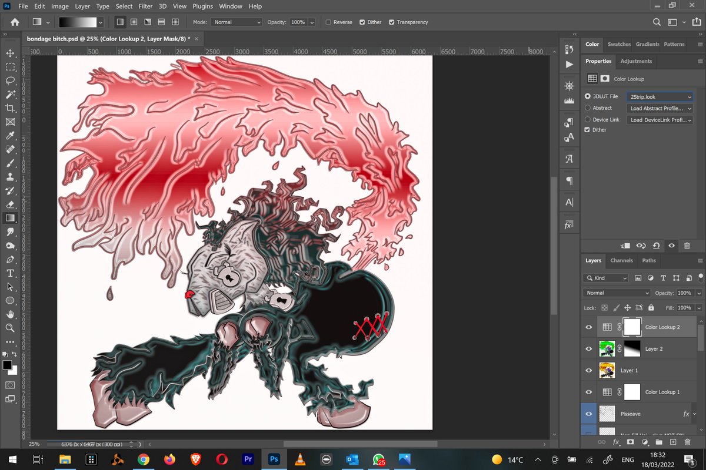Select the Pen tool
This screenshot has height=470, width=706.
10,259
